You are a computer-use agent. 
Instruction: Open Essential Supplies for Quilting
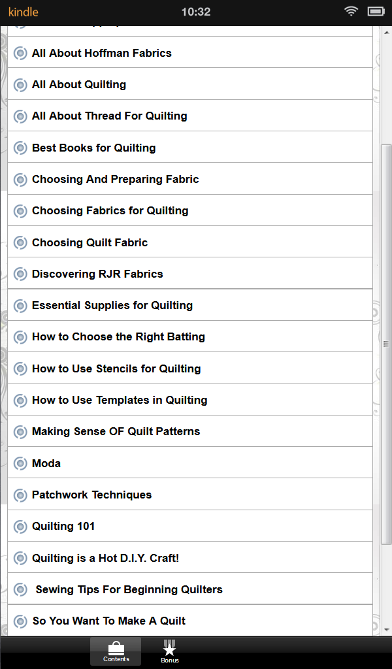112,305
